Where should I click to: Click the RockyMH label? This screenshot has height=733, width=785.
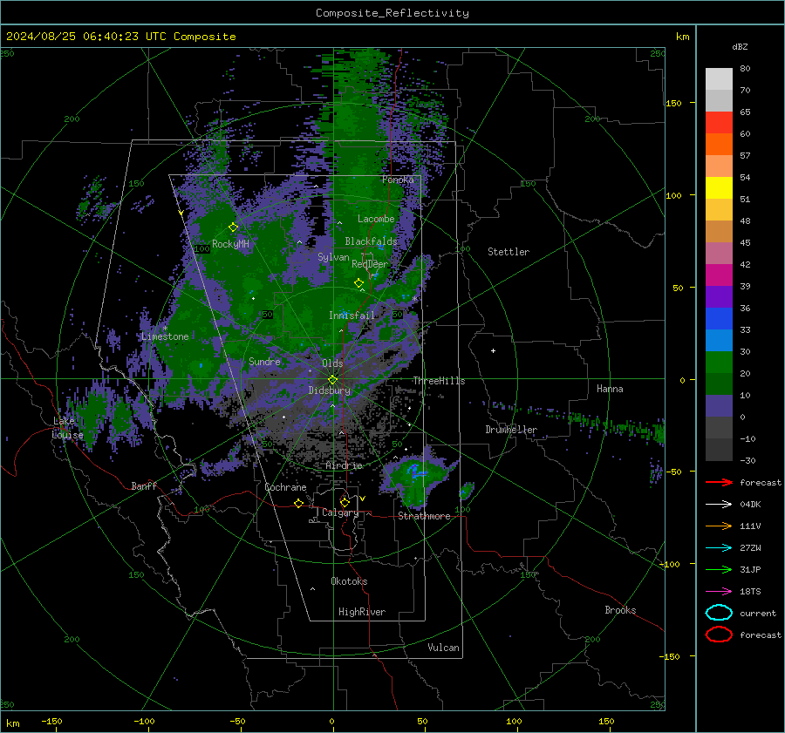click(x=230, y=244)
